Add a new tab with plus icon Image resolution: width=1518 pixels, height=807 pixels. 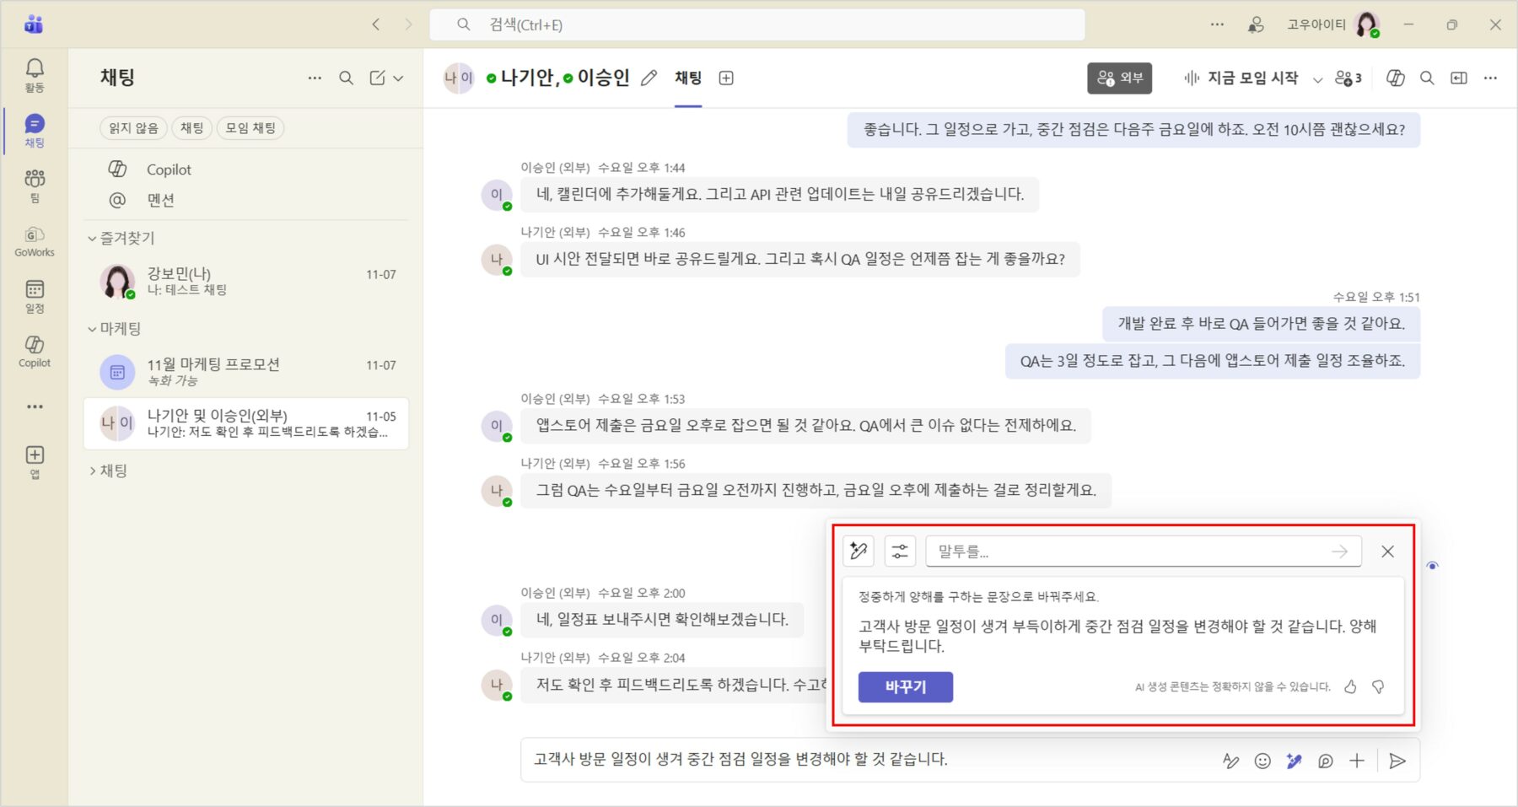(x=725, y=78)
